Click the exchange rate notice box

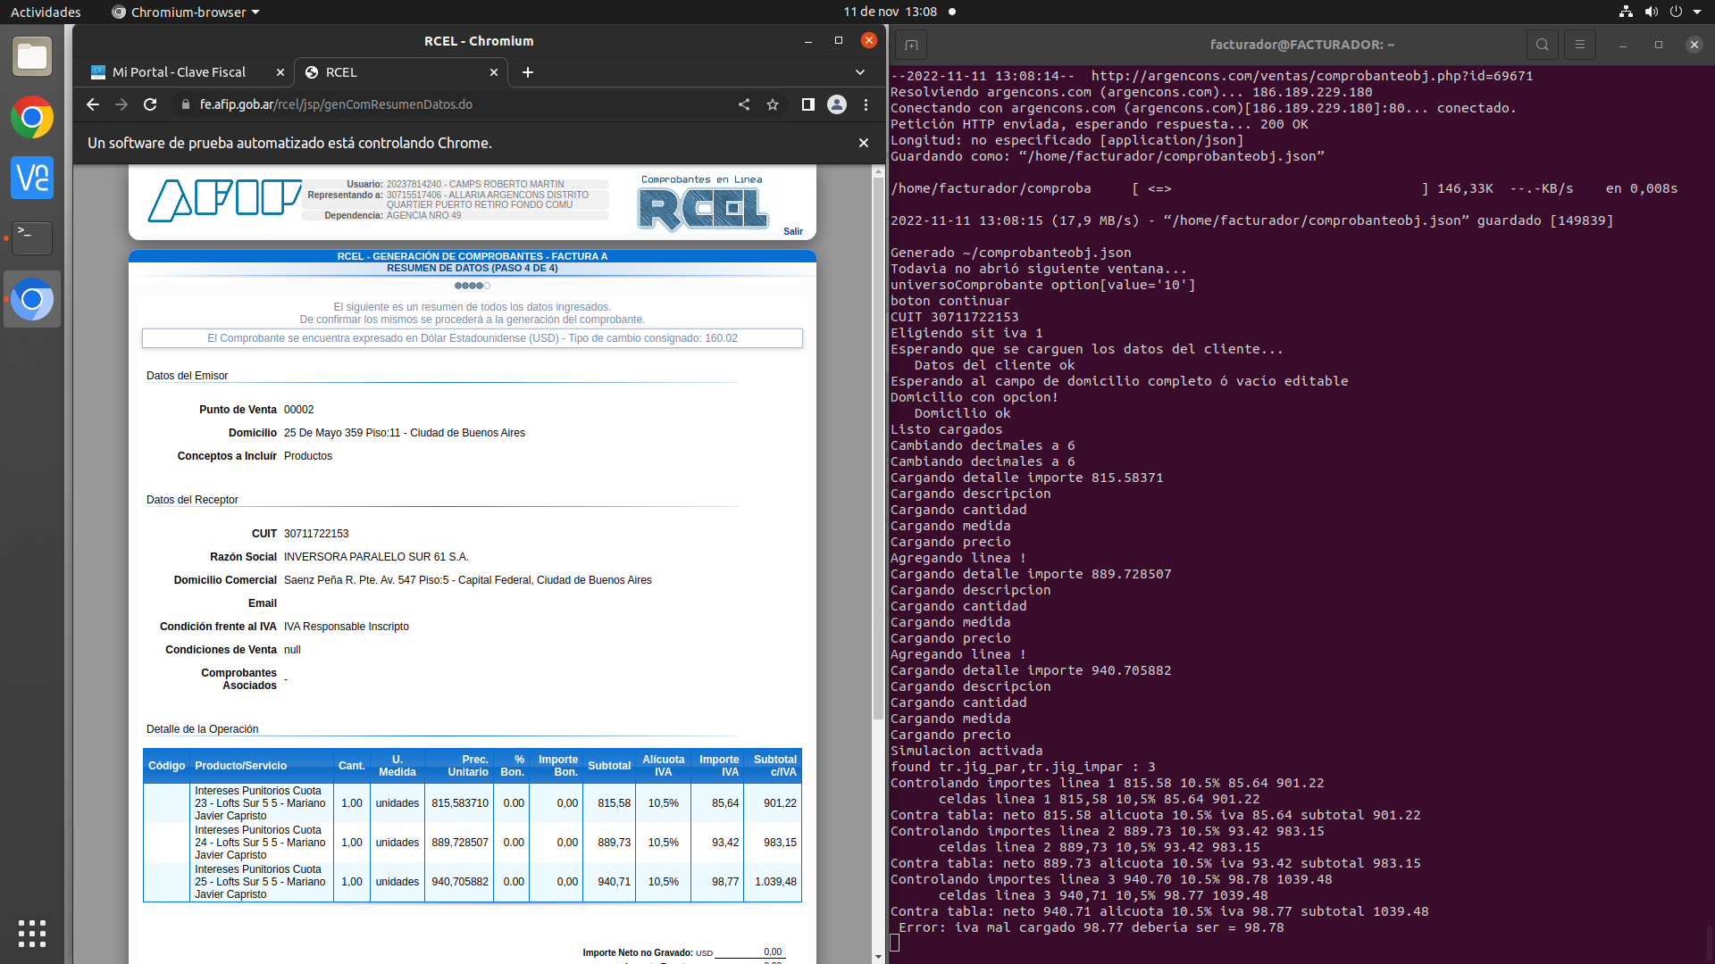pos(473,338)
